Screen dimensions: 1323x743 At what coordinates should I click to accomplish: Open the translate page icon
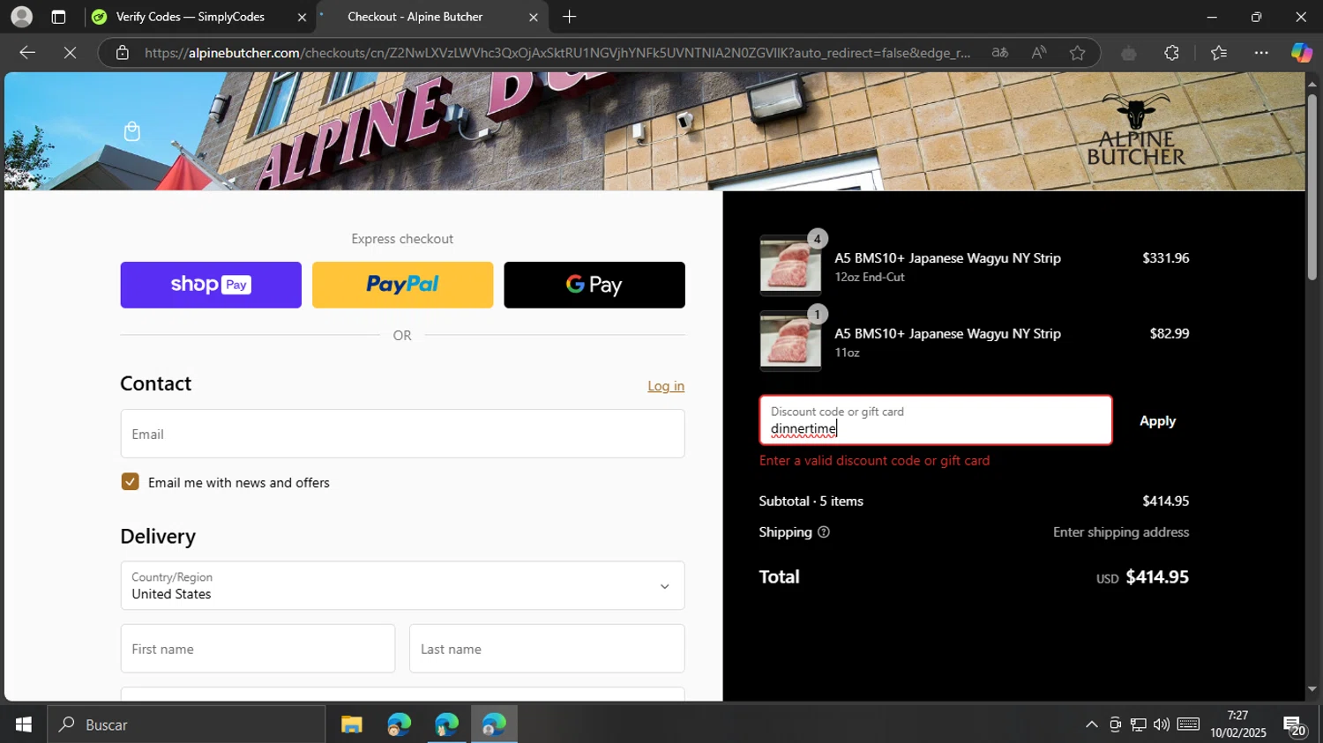[1000, 53]
